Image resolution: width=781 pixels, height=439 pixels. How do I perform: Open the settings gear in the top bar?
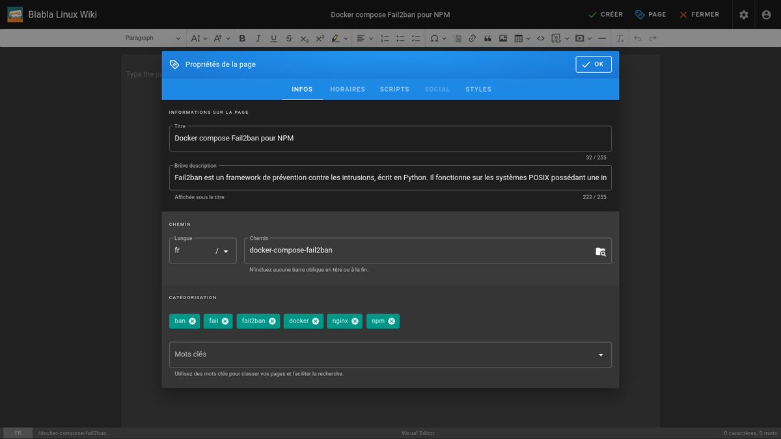coord(743,14)
